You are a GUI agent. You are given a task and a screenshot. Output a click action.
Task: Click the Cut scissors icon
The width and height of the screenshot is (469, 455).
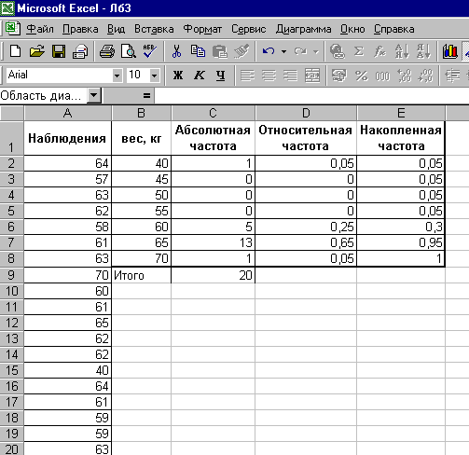point(176,51)
